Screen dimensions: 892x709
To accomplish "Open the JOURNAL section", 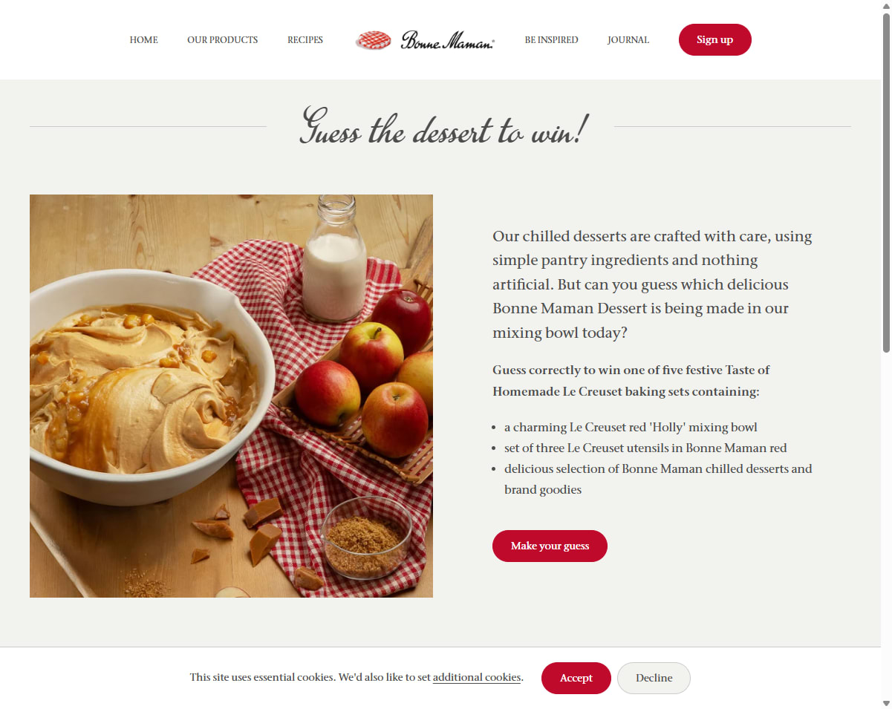I will point(628,40).
